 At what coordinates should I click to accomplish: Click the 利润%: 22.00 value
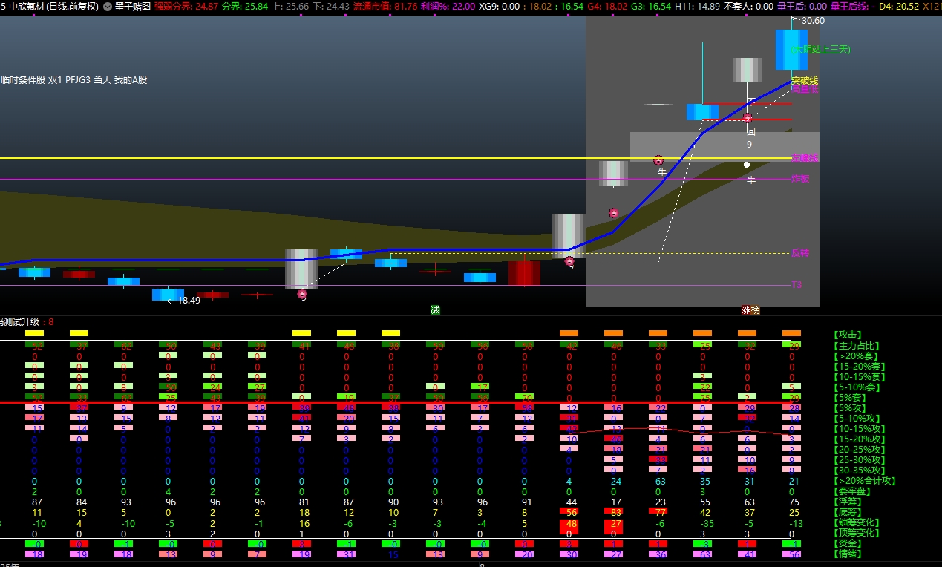448,6
